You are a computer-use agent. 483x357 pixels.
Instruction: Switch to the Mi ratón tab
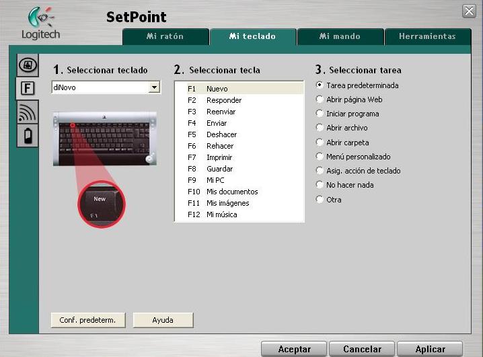point(165,36)
